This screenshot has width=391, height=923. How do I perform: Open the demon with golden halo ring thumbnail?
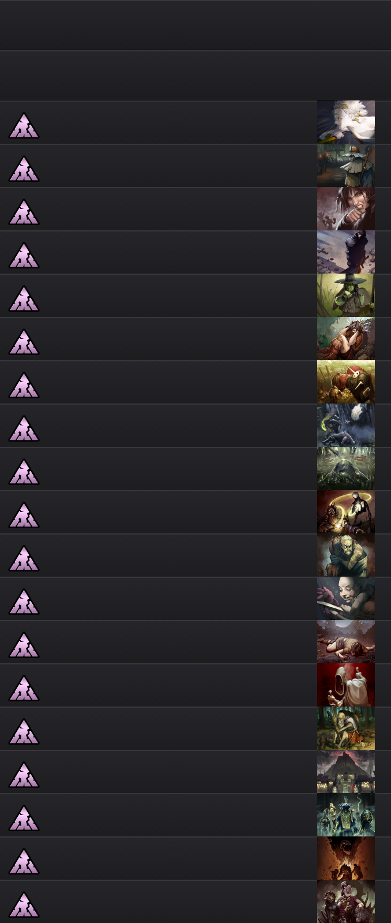point(346,512)
